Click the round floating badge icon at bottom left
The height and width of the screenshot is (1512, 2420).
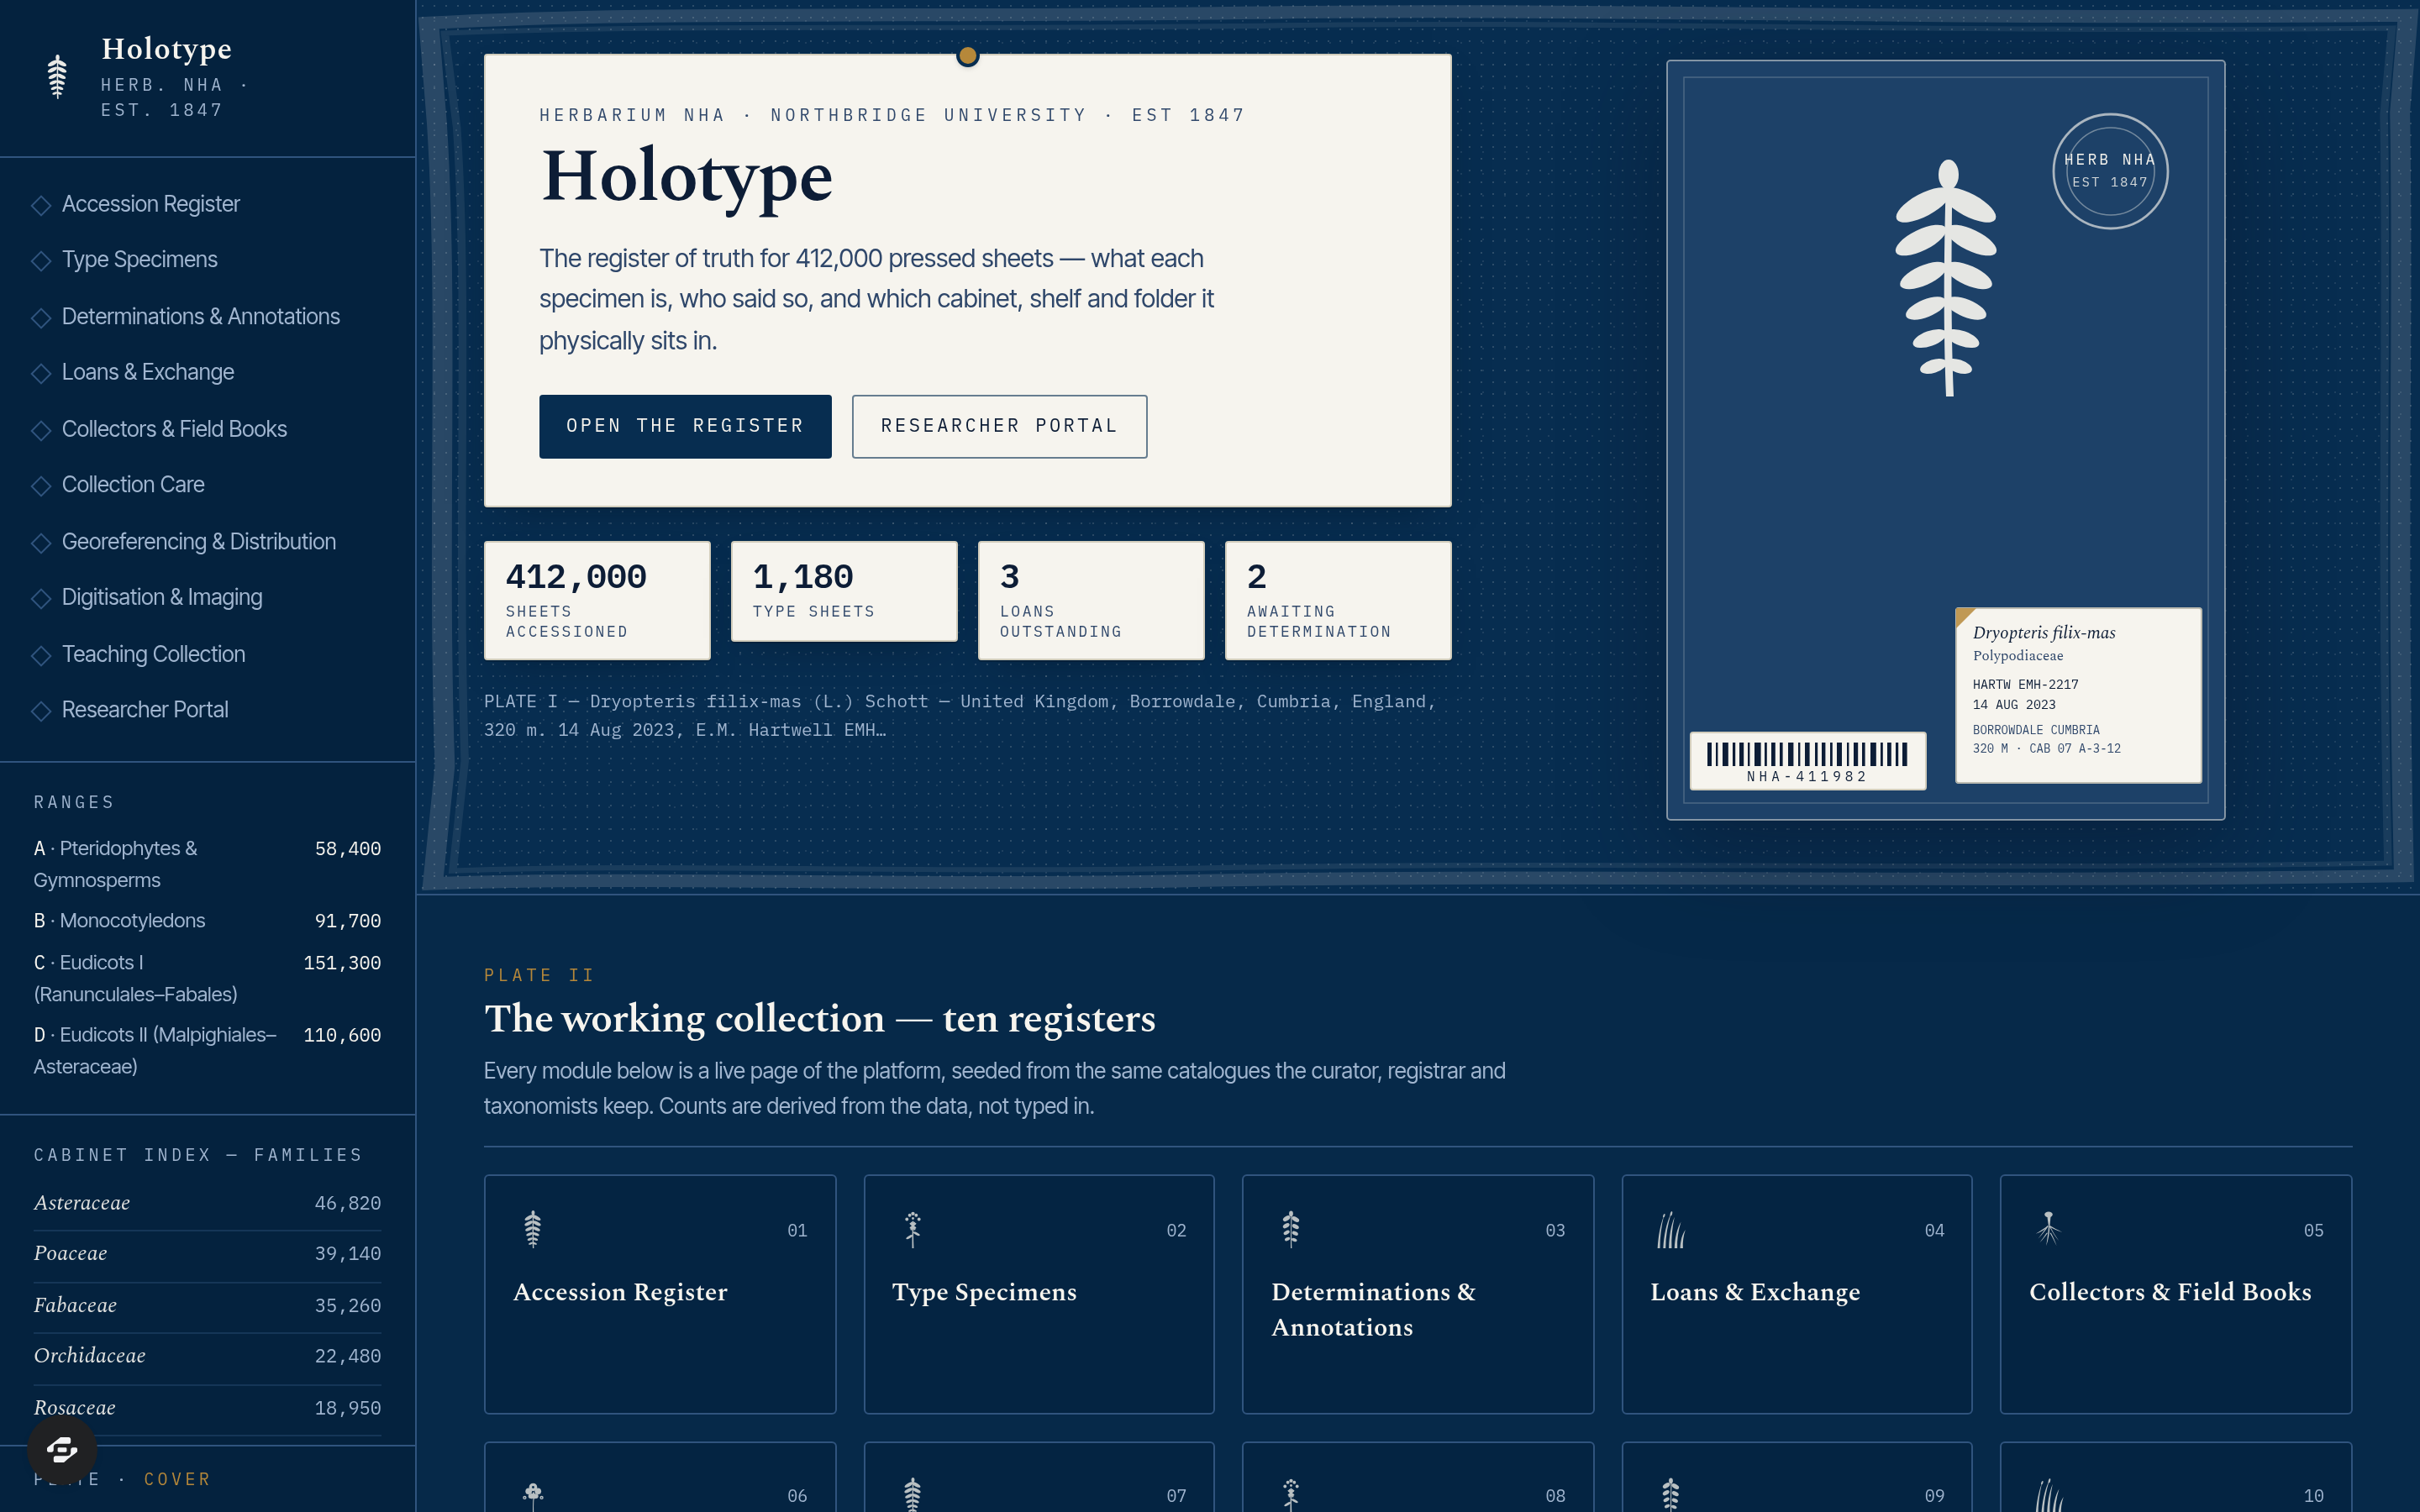coord(62,1449)
